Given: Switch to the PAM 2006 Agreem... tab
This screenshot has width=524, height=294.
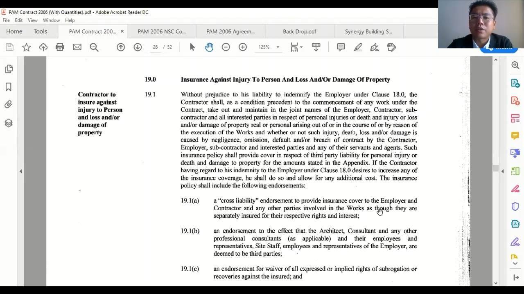Looking at the screenshot, I should [x=230, y=31].
